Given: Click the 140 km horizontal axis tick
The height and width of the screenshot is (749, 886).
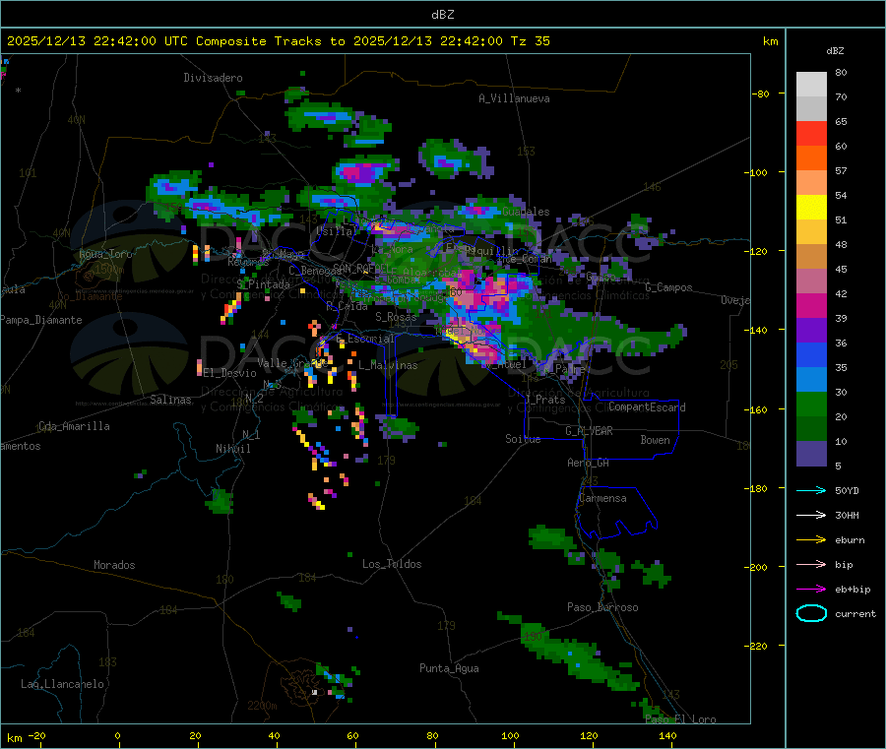Looking at the screenshot, I should [667, 735].
